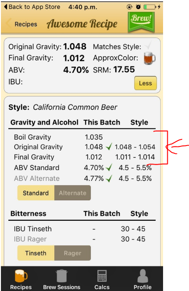
Task: Tap the SRM 17.55 value
Action: click(124, 70)
